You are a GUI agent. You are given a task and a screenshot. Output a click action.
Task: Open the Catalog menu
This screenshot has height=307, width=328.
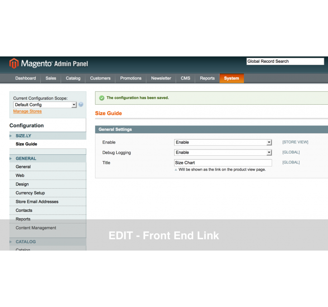(x=73, y=78)
